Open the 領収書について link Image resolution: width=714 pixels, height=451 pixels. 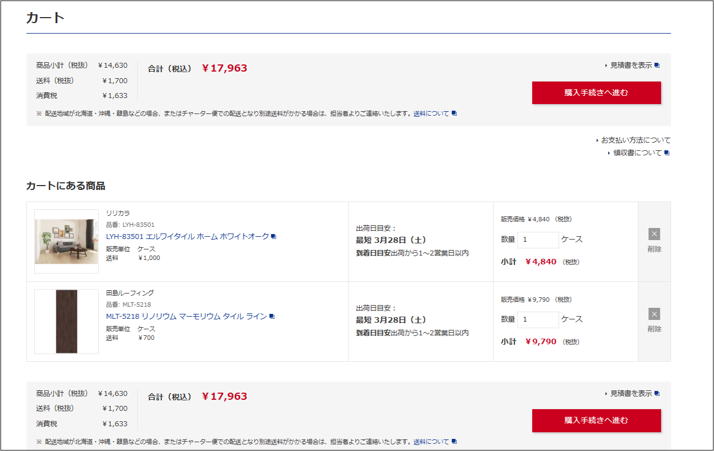tap(637, 153)
